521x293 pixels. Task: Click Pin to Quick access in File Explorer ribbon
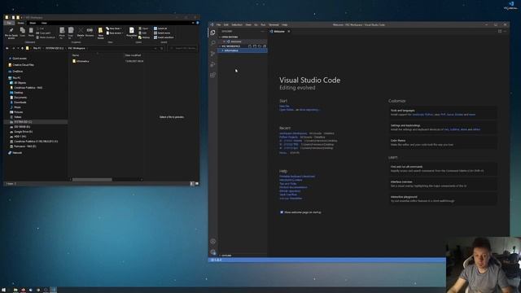click(x=11, y=33)
